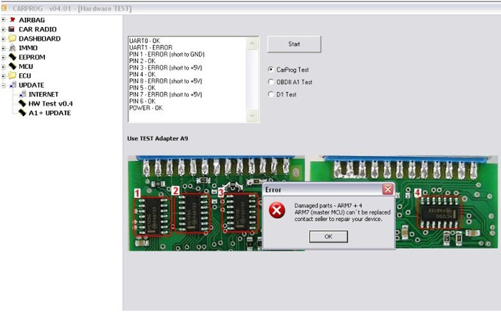Open the EEPROM category
The height and width of the screenshot is (312, 501).
[x=32, y=57]
